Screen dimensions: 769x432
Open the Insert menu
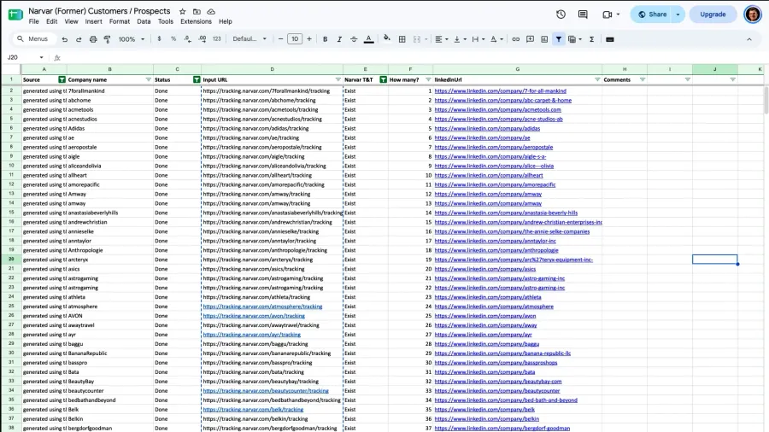click(93, 21)
